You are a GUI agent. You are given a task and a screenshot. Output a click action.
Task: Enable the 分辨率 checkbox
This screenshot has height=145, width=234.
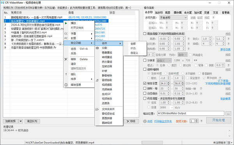tap(145, 60)
